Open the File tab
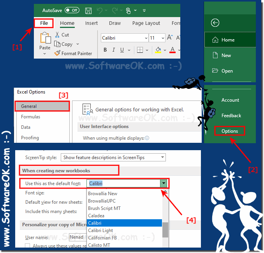264x253 pixels. click(44, 23)
